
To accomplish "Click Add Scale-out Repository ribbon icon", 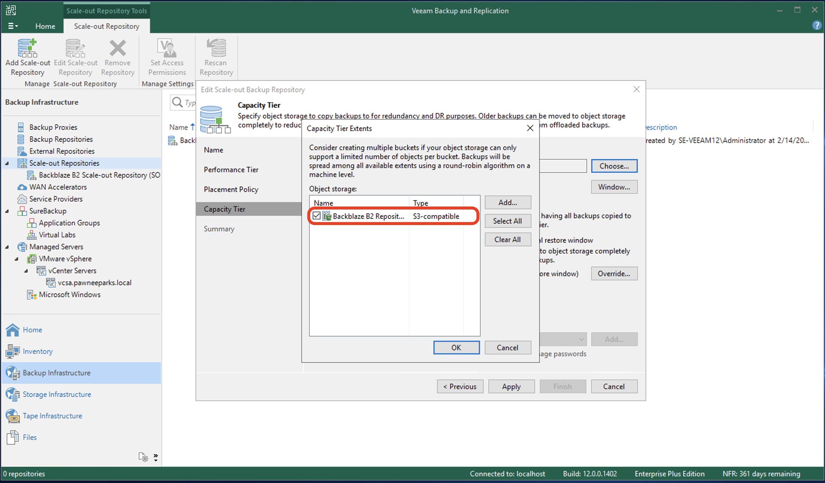I will coord(27,48).
